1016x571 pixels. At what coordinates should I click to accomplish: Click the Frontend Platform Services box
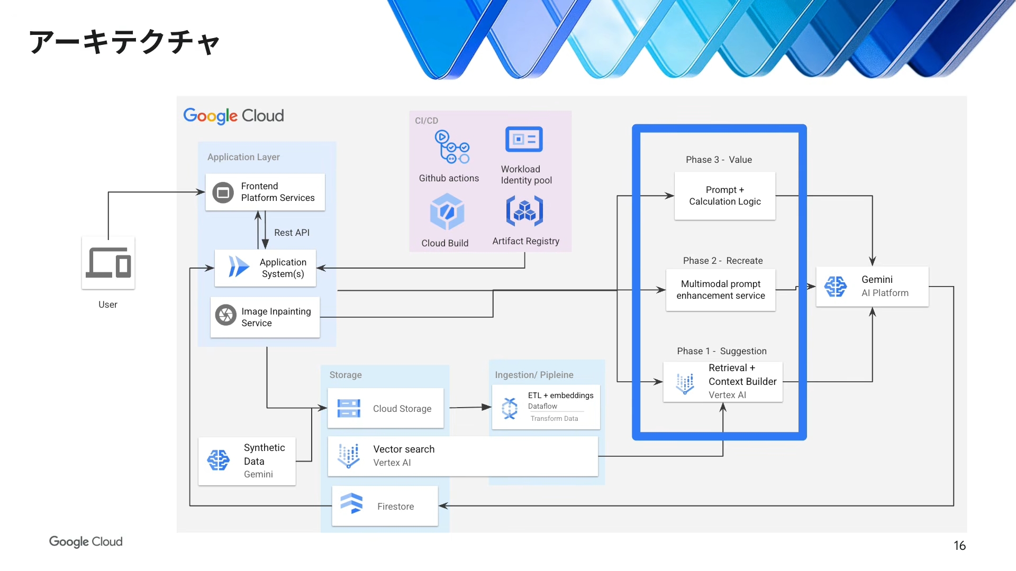(x=265, y=192)
